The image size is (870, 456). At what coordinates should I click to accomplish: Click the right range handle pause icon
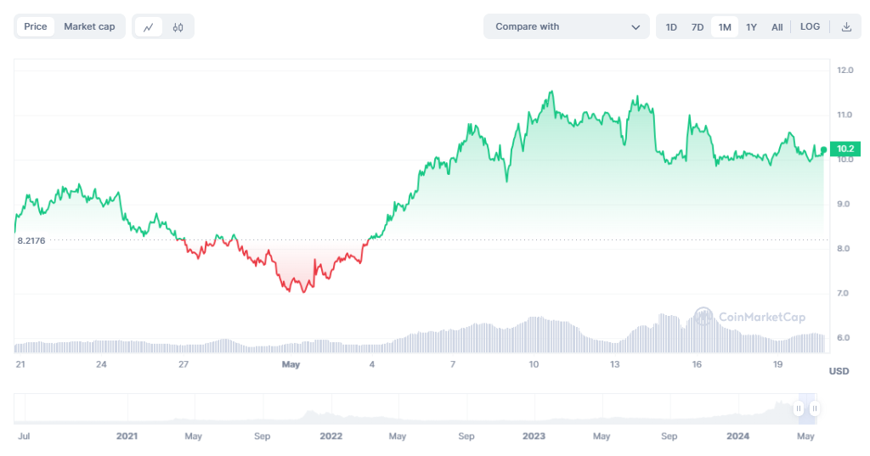814,409
